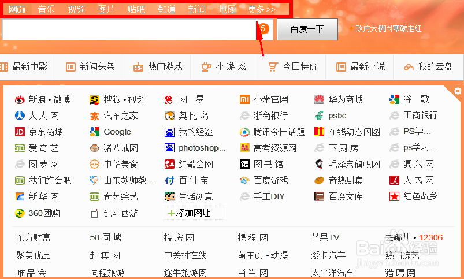464x279 pixels.
Task: Open the 东方财富 link
Action: [34, 237]
